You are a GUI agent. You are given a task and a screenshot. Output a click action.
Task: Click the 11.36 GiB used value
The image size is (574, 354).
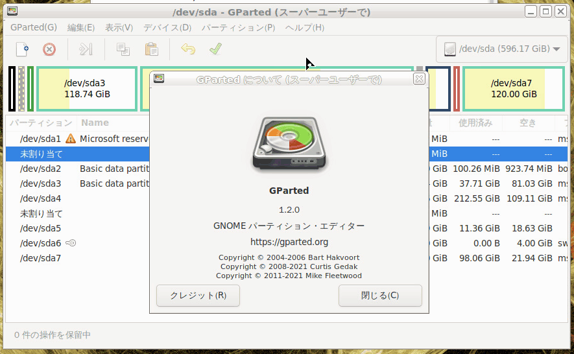coord(479,228)
